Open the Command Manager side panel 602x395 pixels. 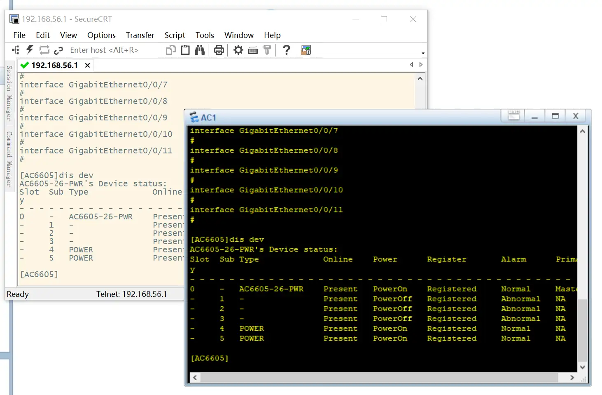[9, 159]
